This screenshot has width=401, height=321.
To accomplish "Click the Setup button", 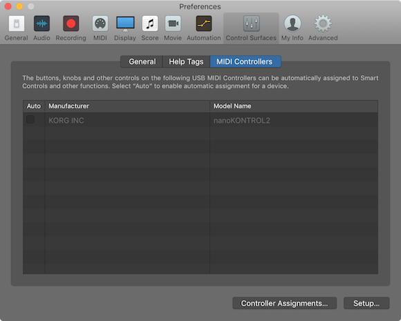I will (366, 303).
